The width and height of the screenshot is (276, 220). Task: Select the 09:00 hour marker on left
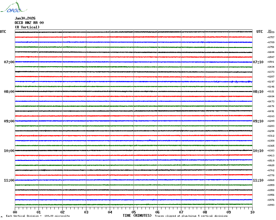(x=9, y=121)
